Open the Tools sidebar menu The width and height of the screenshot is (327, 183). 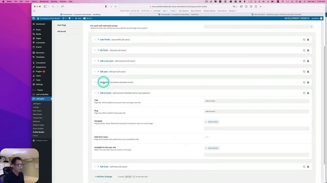(38, 80)
